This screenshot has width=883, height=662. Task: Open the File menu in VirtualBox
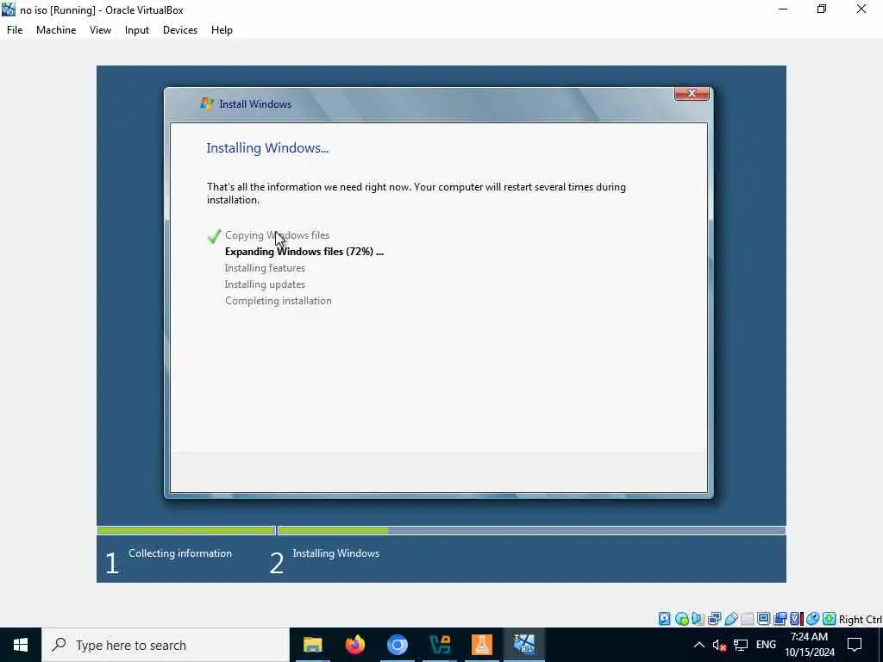coord(15,30)
